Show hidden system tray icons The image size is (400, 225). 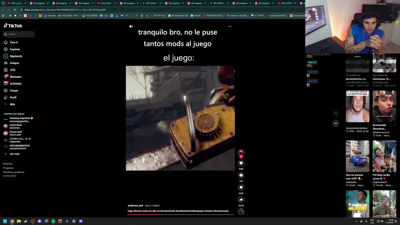[x=356, y=221]
